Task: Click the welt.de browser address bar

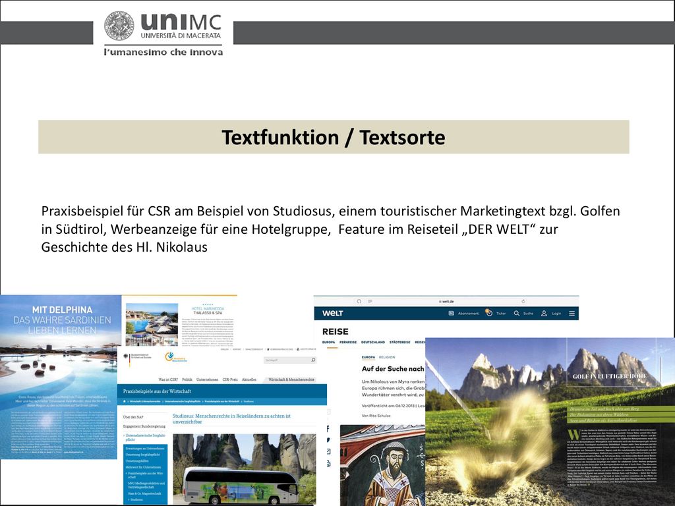Action: 446,301
